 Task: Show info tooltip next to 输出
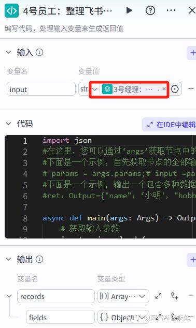pos(39,259)
